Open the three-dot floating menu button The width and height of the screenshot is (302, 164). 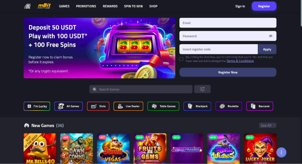(281, 152)
